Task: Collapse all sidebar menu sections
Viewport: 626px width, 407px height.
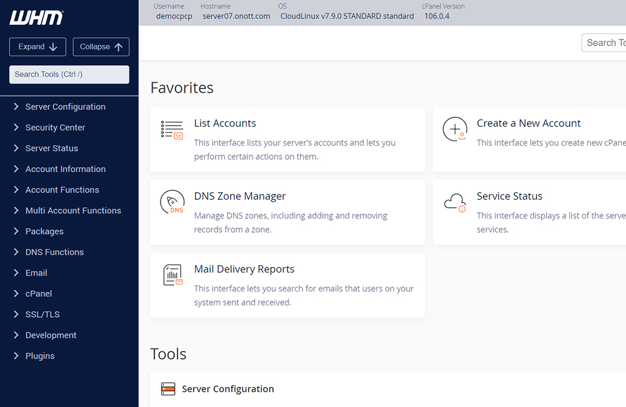Action: click(x=101, y=47)
